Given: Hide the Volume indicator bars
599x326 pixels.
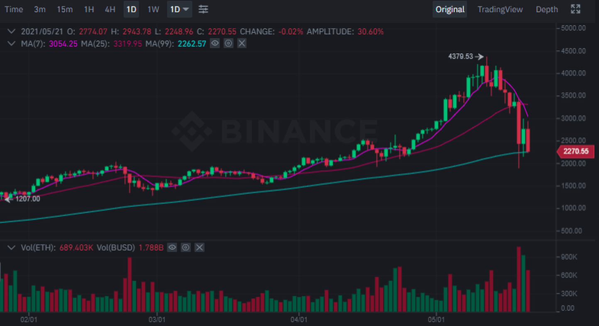Looking at the screenshot, I should [172, 248].
